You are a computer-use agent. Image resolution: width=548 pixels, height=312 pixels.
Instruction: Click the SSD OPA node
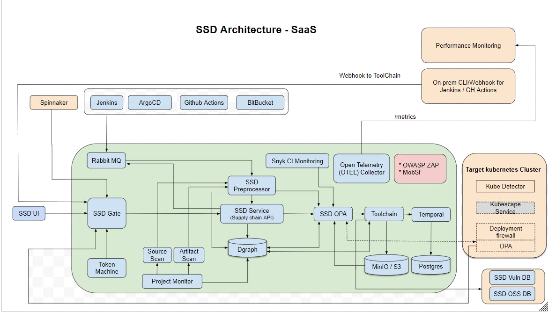(333, 214)
